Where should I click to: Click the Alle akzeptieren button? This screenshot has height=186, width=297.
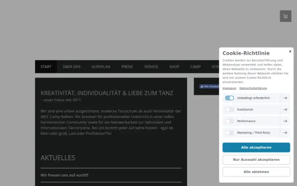tap(256, 147)
